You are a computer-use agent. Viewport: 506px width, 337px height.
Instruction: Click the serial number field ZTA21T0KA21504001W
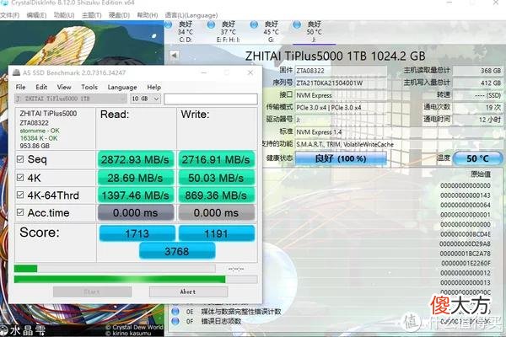click(341, 83)
